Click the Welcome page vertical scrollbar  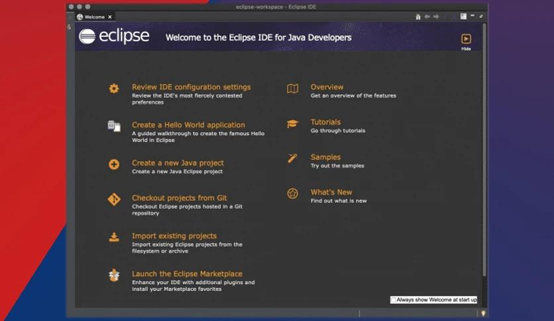coord(484,150)
